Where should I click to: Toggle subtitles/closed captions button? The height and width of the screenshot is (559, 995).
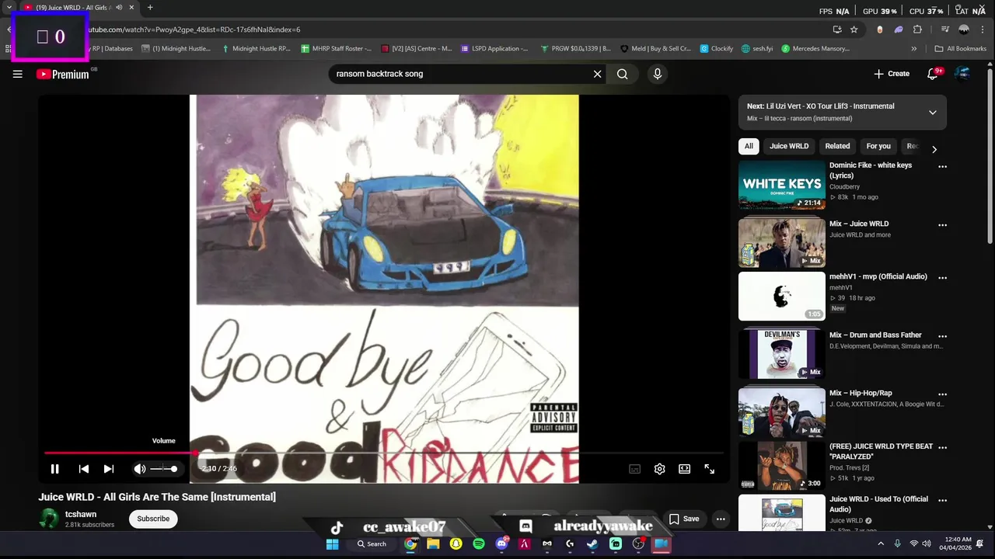634,469
